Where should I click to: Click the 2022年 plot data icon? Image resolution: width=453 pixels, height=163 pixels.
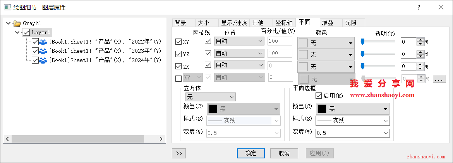(43, 42)
